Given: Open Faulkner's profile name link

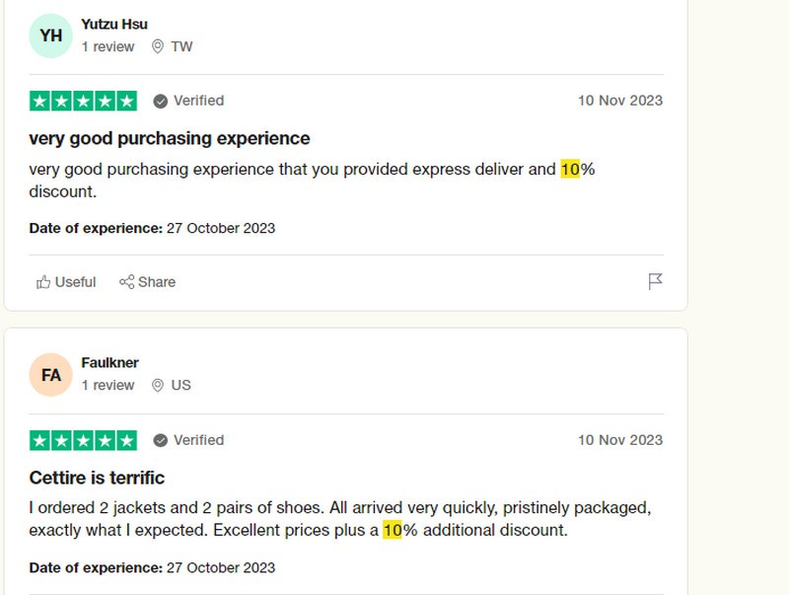Looking at the screenshot, I should 109,362.
